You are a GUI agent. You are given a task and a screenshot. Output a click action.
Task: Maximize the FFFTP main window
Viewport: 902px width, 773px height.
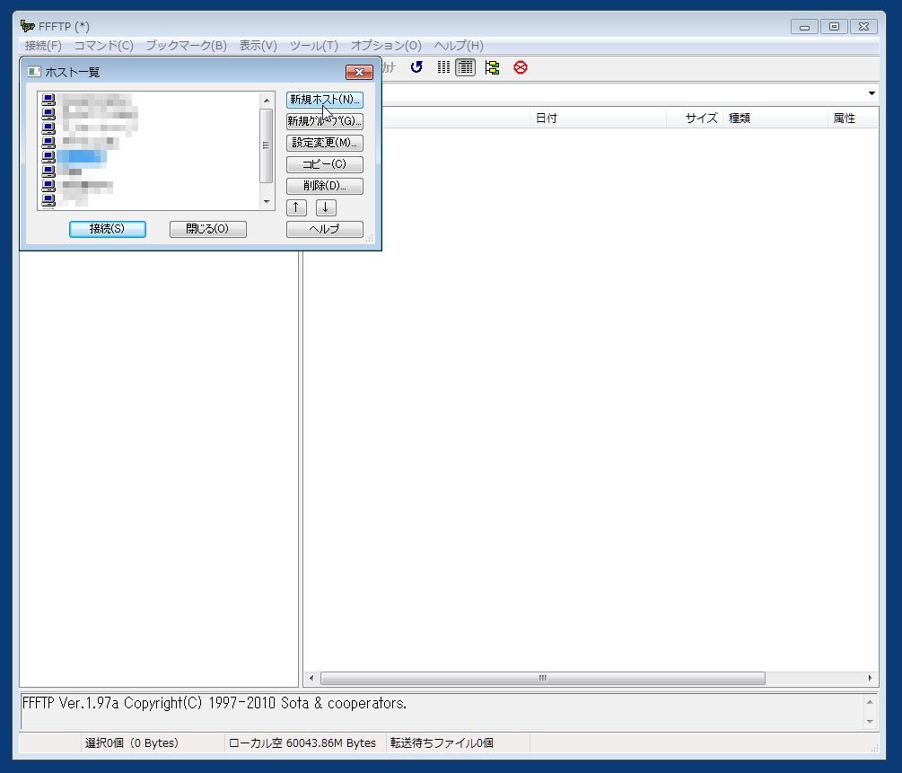point(834,26)
